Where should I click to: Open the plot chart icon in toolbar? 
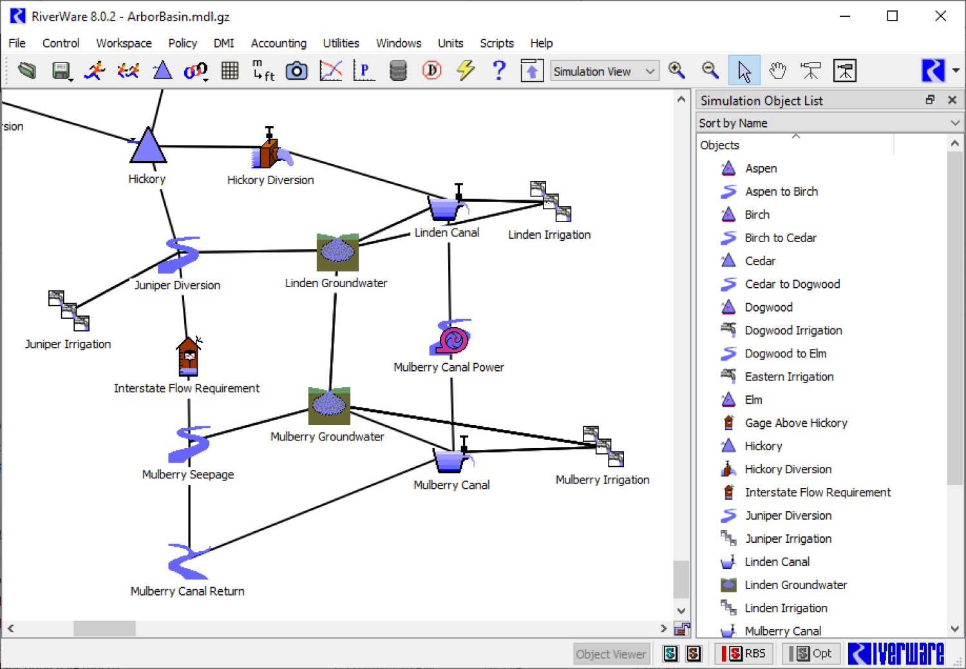[x=330, y=70]
